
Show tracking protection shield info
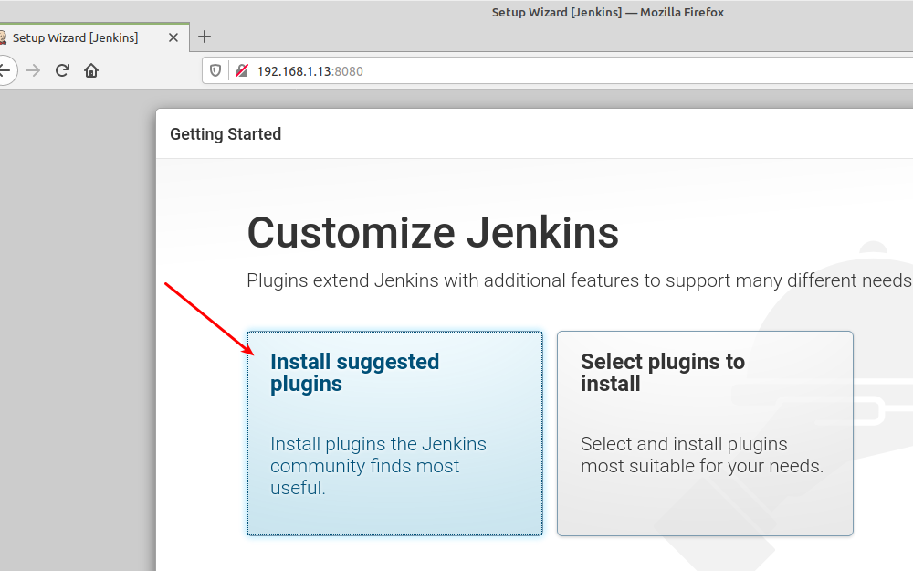[216, 70]
